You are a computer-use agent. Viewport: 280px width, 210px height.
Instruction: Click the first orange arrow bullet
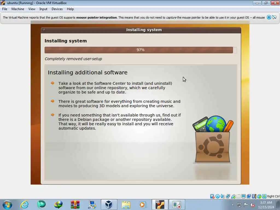click(x=52, y=83)
